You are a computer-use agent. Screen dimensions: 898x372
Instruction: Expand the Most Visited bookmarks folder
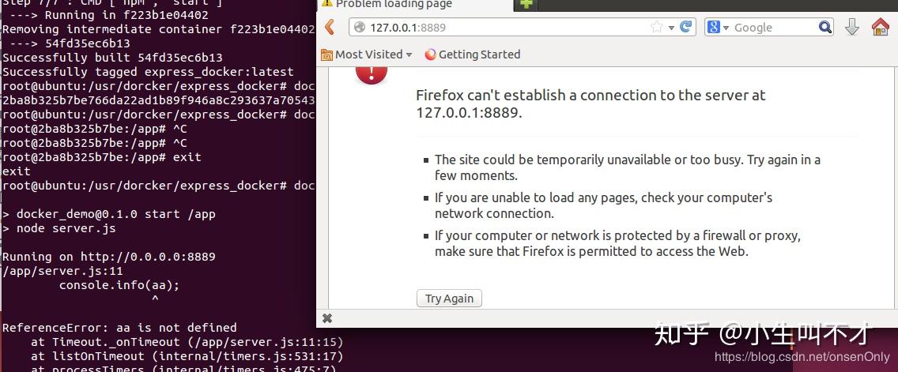pyautogui.click(x=367, y=54)
